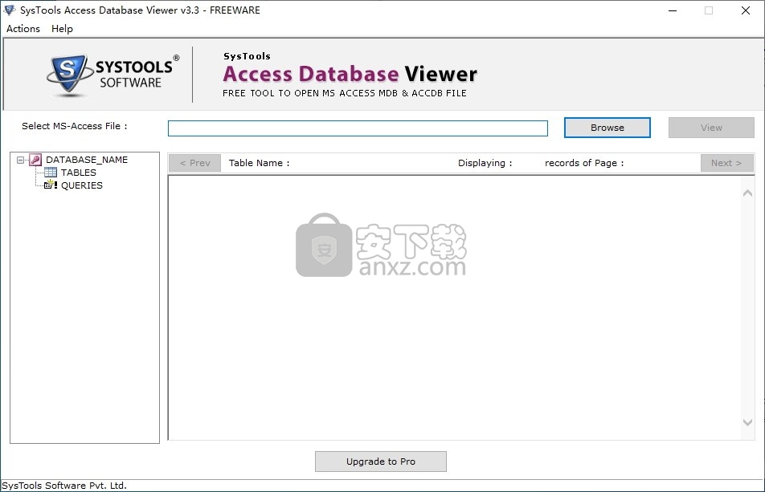Close the SysTools window
This screenshot has width=765, height=492.
coord(746,10)
